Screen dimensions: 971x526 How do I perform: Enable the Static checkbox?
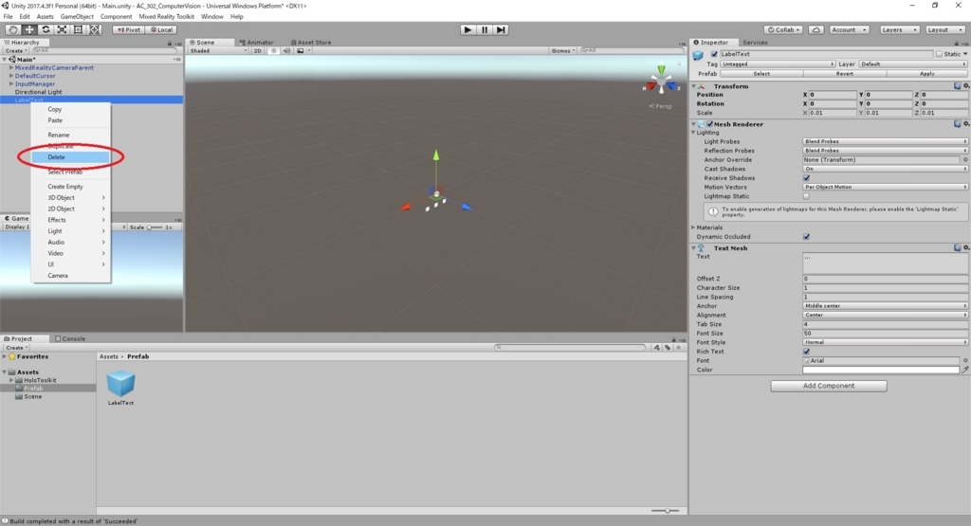point(939,54)
